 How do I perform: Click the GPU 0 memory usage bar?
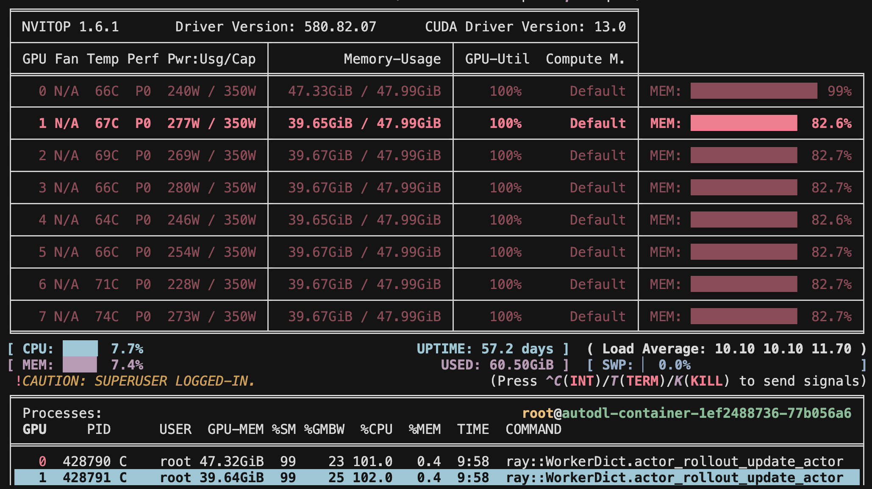point(753,91)
